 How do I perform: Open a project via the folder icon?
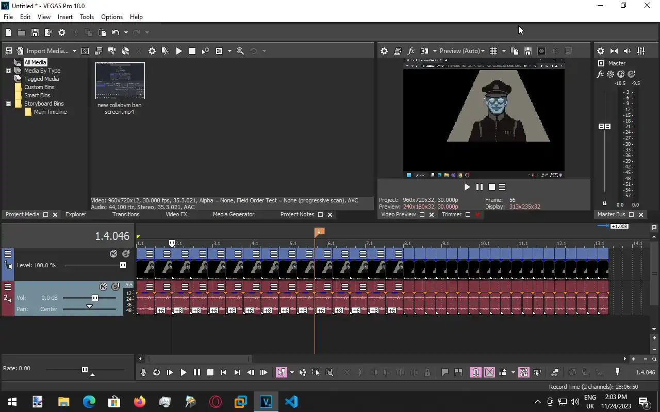click(22, 32)
